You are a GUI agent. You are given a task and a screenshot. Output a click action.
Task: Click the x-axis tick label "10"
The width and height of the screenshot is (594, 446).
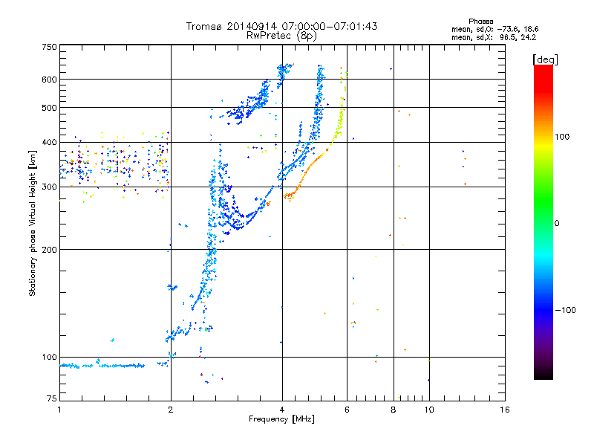point(429,410)
